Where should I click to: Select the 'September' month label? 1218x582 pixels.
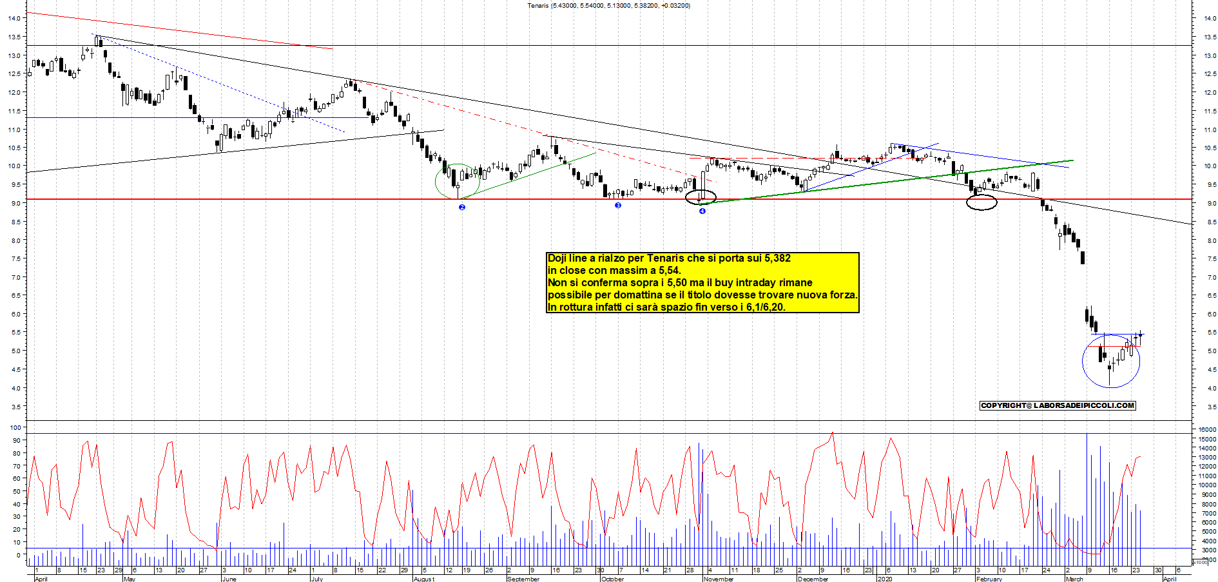523,579
